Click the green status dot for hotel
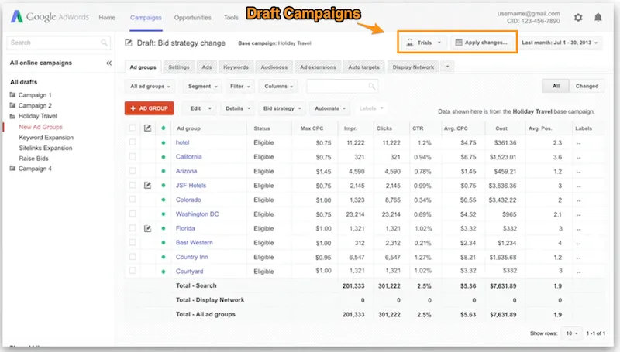This screenshot has width=620, height=352. pos(163,142)
